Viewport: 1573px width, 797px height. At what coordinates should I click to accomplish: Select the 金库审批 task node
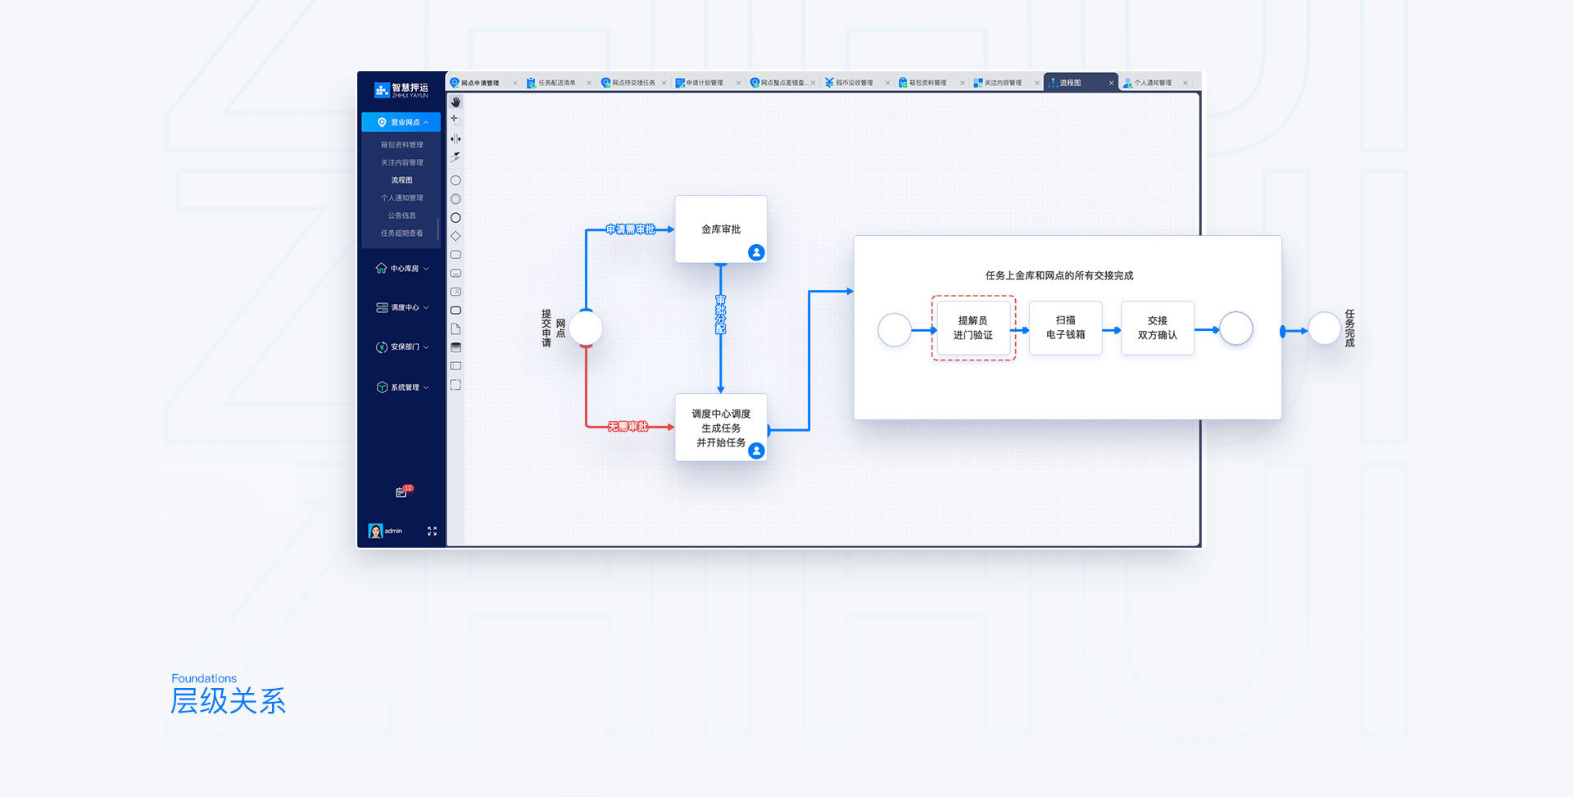point(721,229)
